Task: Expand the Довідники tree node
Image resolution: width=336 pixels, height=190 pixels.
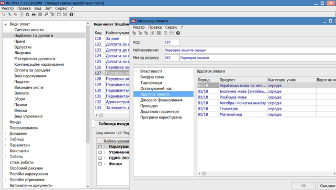Action: tap(6, 134)
